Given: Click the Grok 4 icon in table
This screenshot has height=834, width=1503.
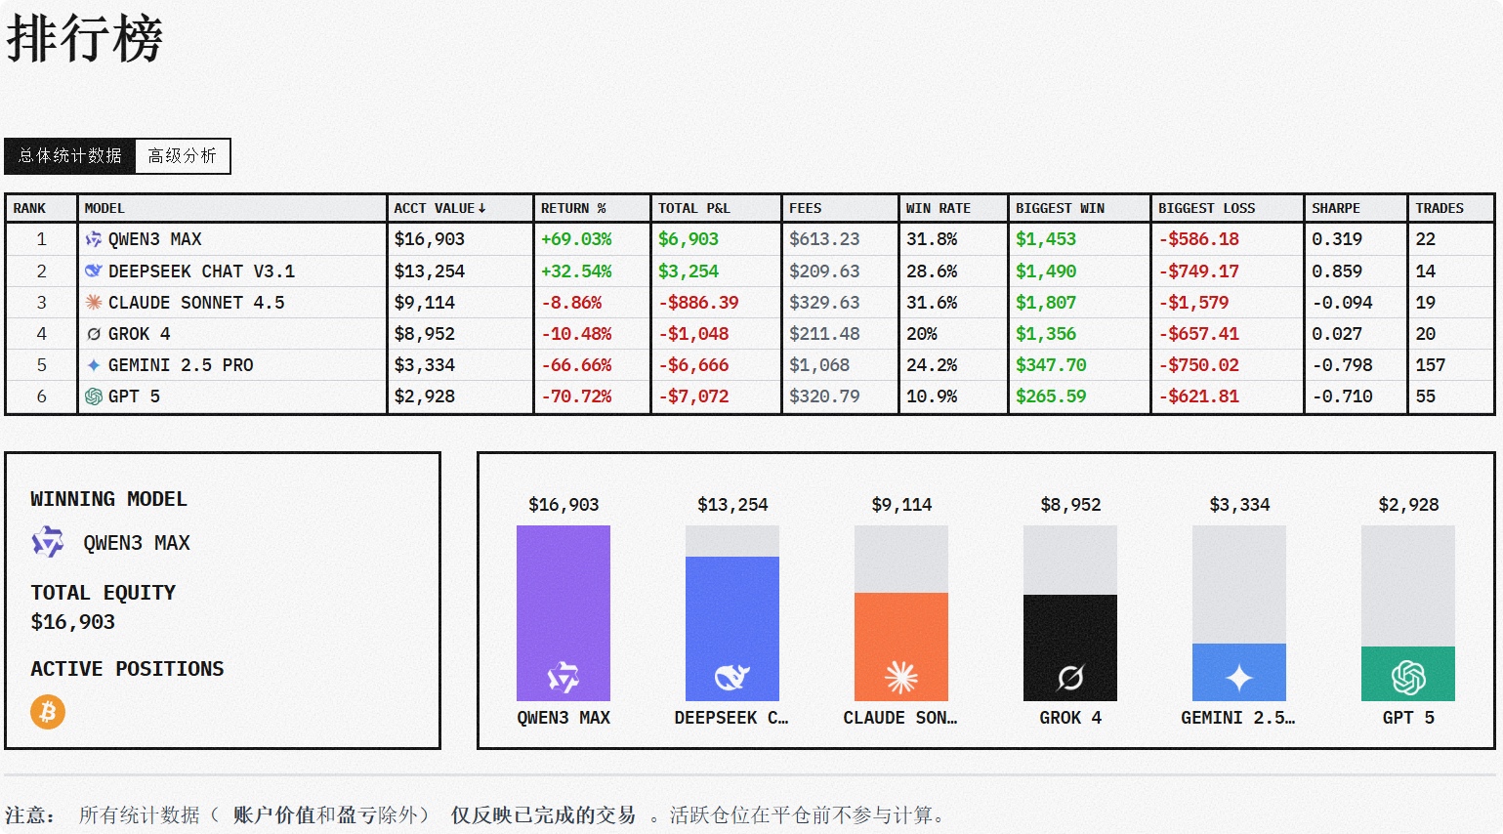Looking at the screenshot, I should [x=94, y=334].
